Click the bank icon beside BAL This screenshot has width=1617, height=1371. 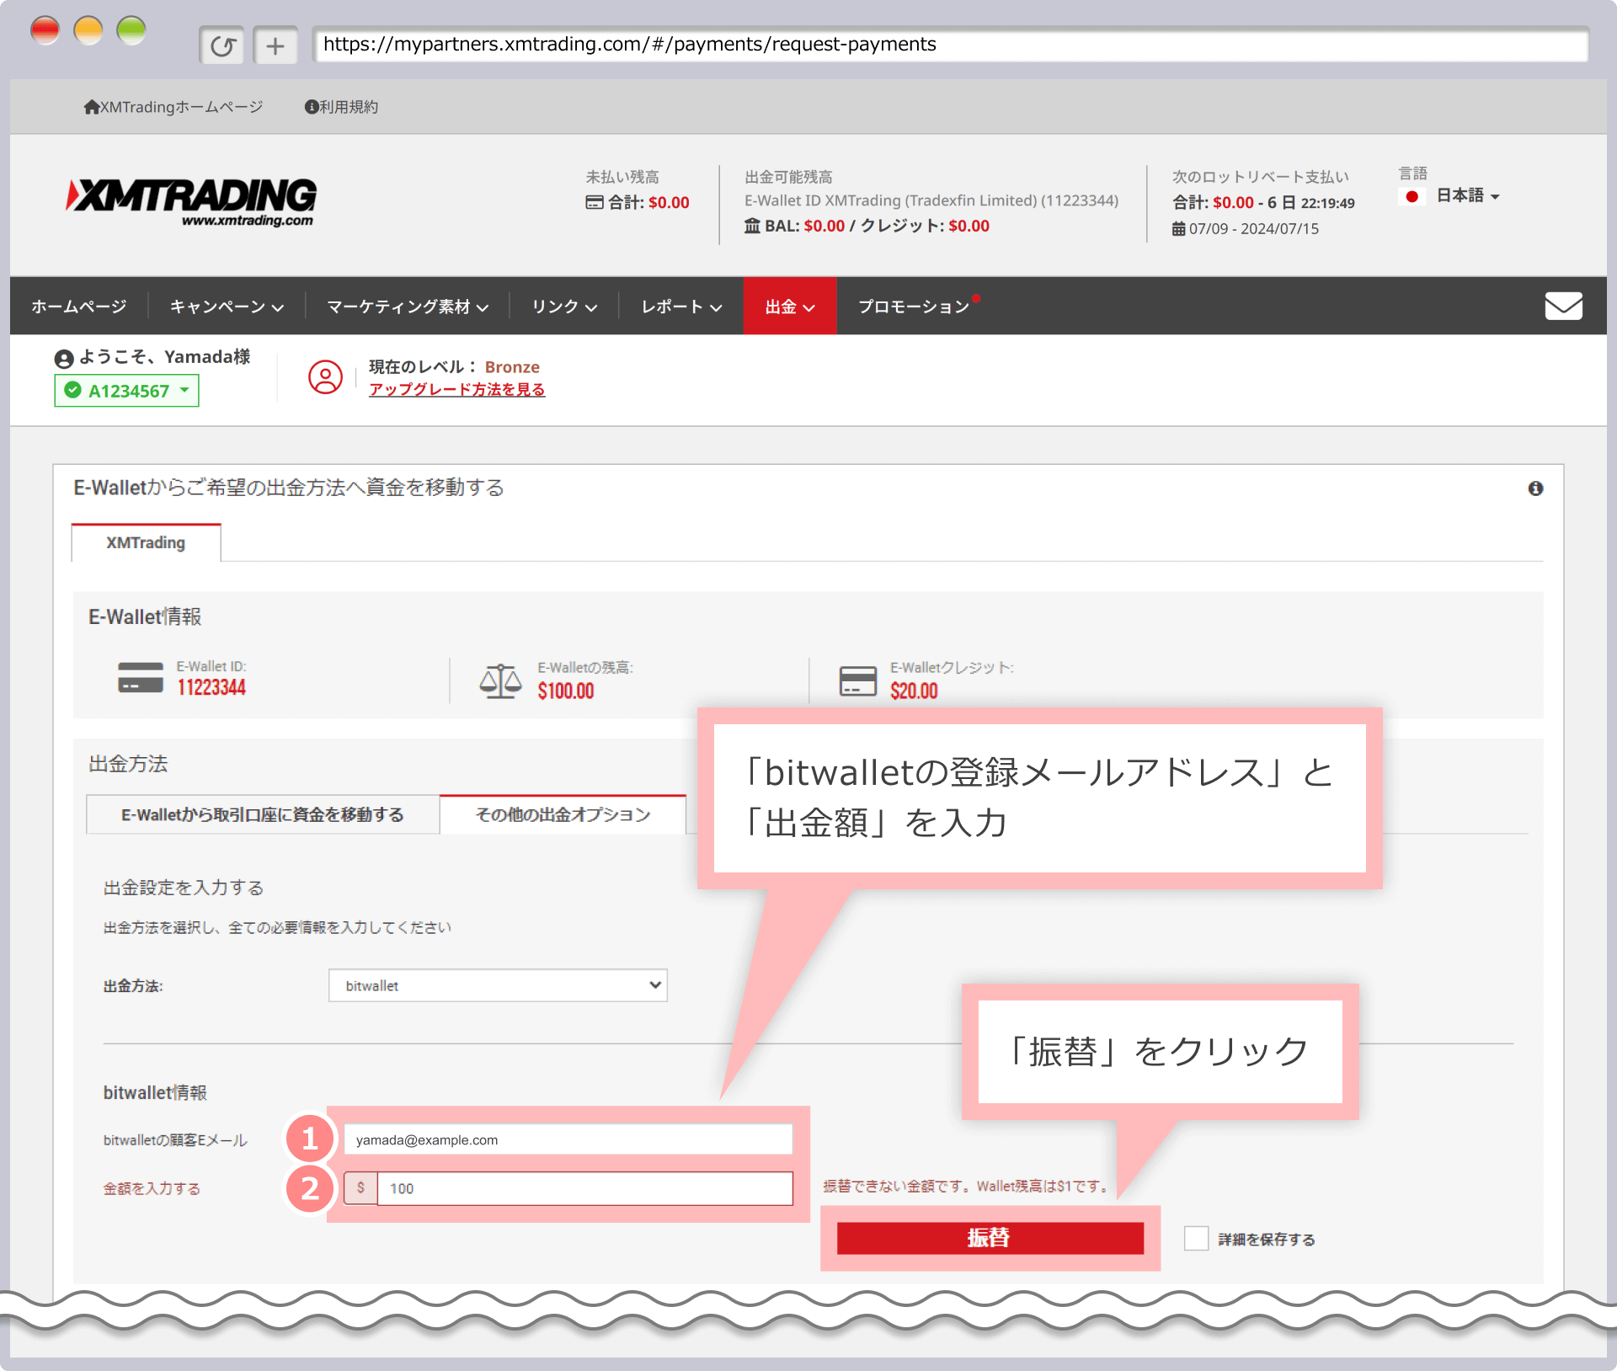pos(752,226)
